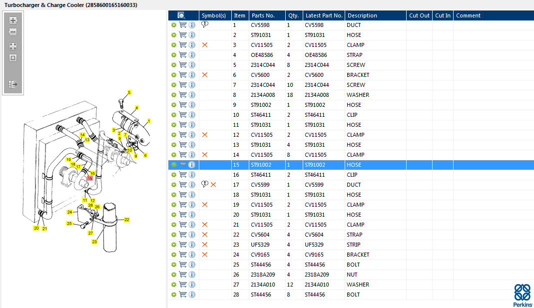
Task: Click gear icon for item 2 HOSE
Action: [174, 35]
